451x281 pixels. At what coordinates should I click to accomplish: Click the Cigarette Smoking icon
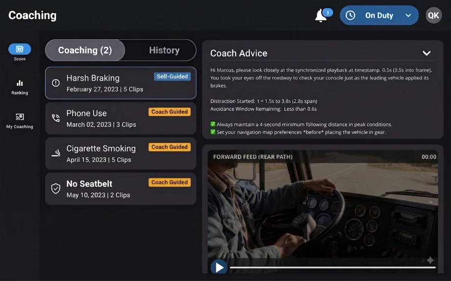(56, 153)
